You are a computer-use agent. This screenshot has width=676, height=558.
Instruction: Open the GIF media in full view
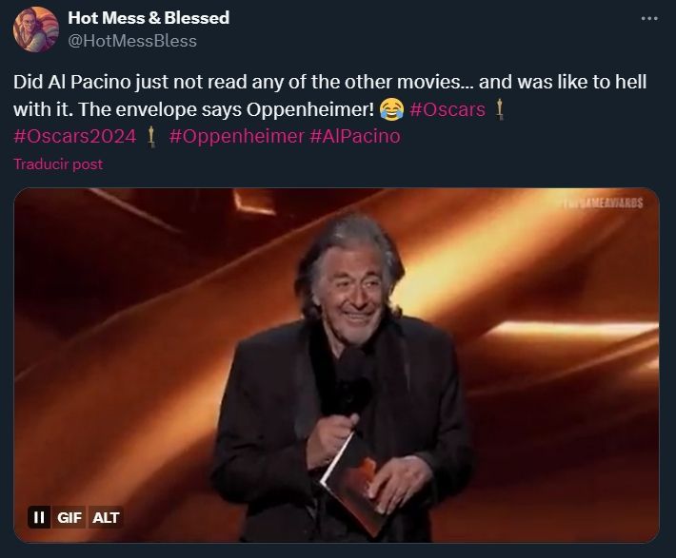point(336,365)
